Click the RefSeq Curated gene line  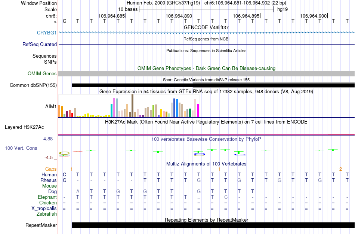point(206,44)
